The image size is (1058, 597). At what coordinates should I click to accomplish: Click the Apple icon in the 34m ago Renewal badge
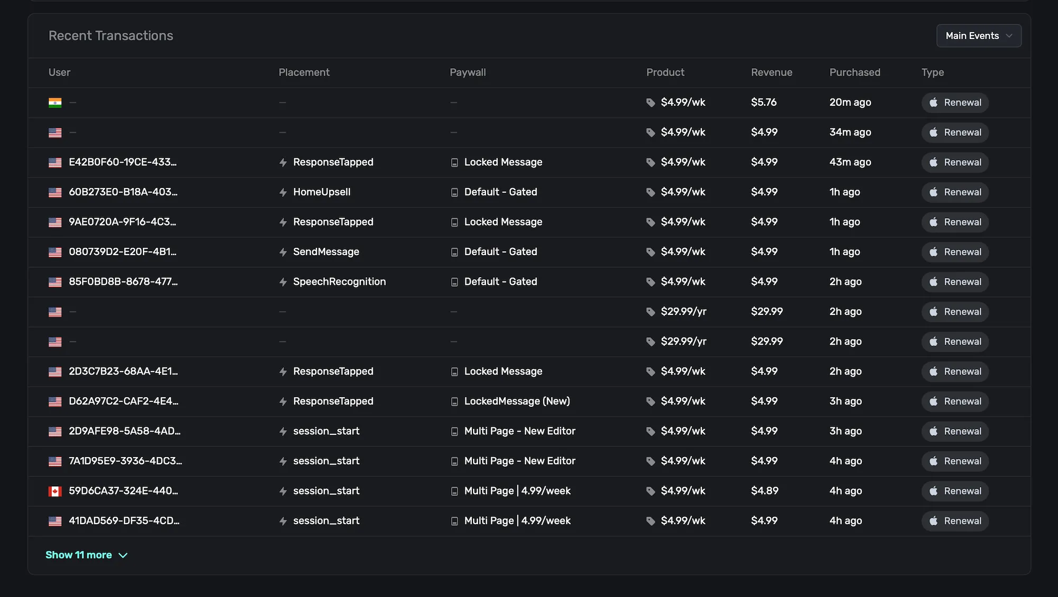pyautogui.click(x=934, y=132)
